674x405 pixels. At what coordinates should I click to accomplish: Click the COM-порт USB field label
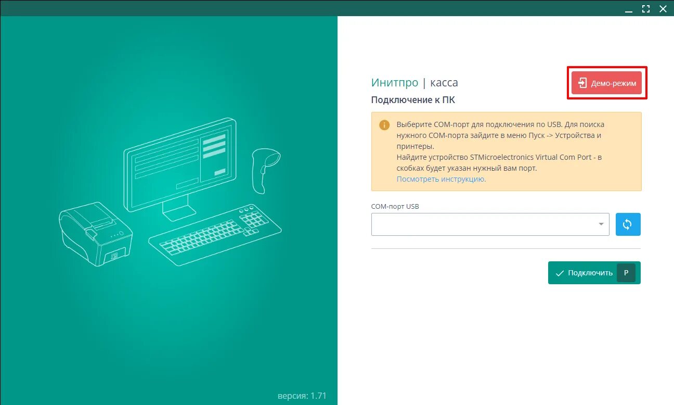tap(395, 207)
